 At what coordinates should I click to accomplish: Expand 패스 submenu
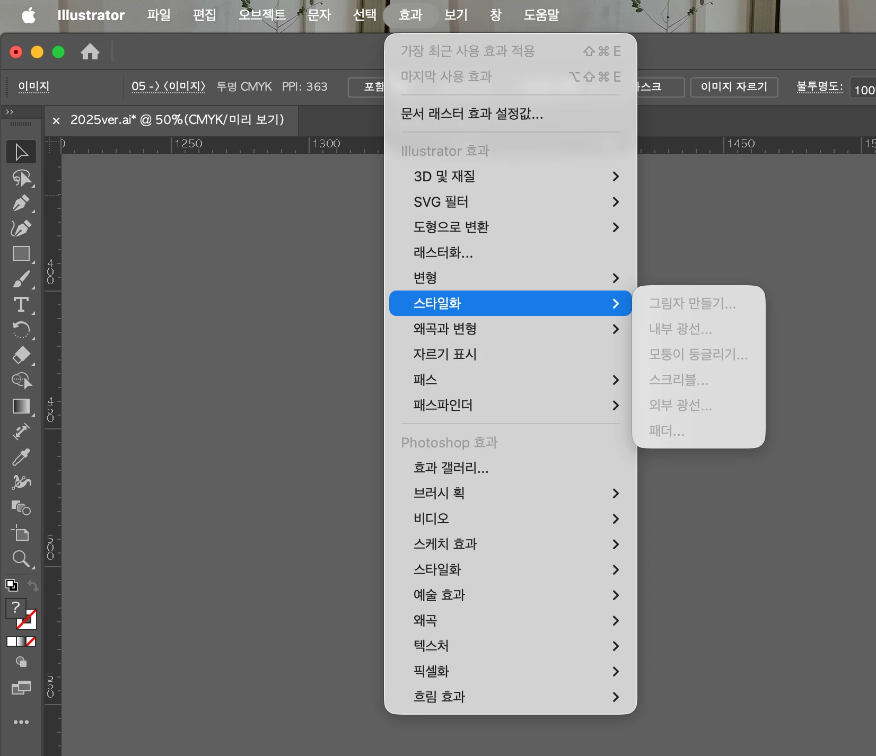[x=510, y=380]
